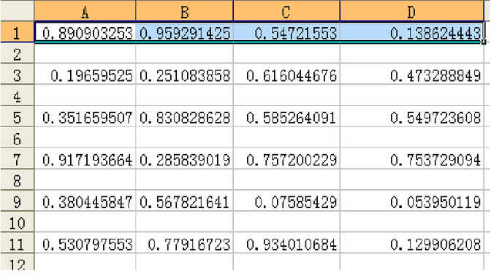
Task: Select row 2 header
Action: (17, 54)
